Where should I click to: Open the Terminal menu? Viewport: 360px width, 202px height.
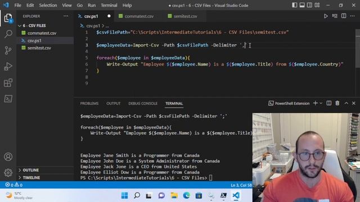pos(109,5)
